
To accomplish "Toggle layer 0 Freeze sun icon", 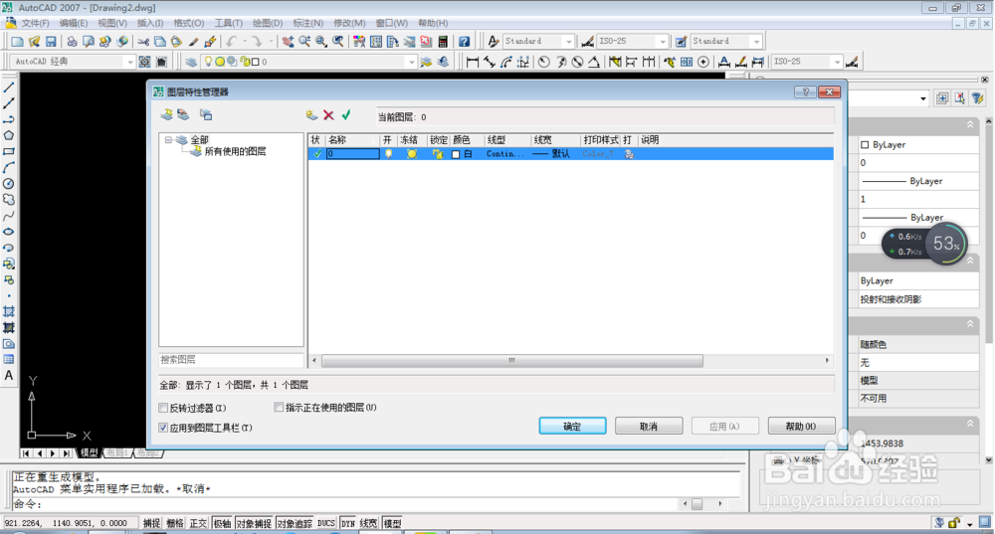I will (x=412, y=154).
